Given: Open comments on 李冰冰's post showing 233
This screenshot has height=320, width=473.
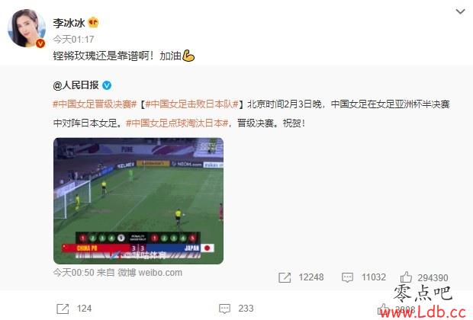Looking at the screenshot, I should pyautogui.click(x=235, y=309).
